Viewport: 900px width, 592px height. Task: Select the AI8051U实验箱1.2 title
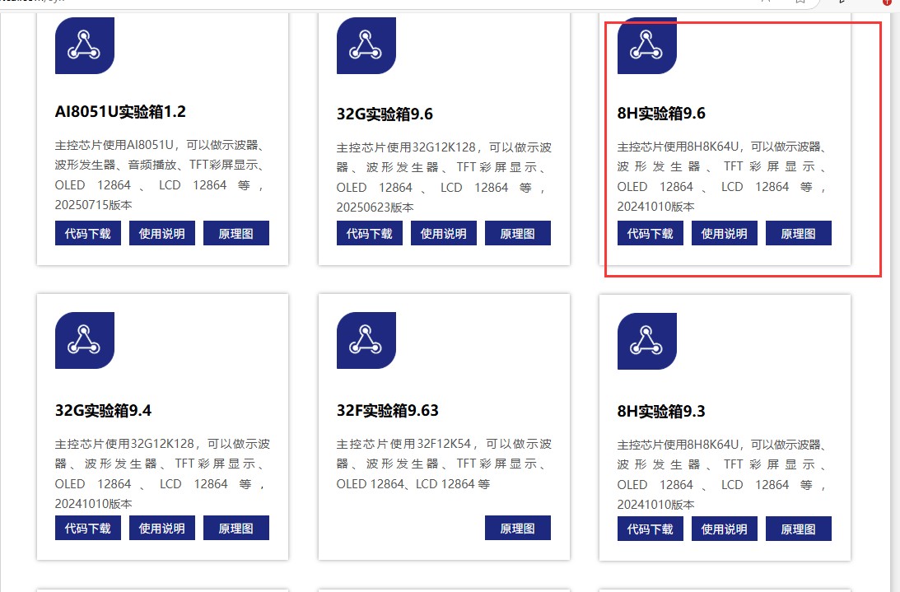click(x=120, y=111)
